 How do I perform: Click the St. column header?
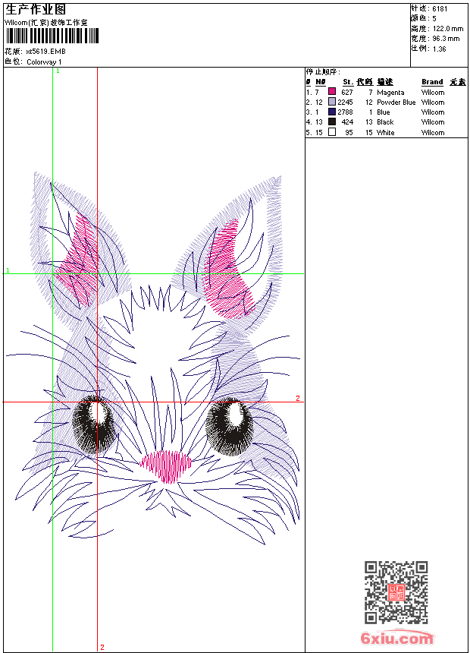348,82
